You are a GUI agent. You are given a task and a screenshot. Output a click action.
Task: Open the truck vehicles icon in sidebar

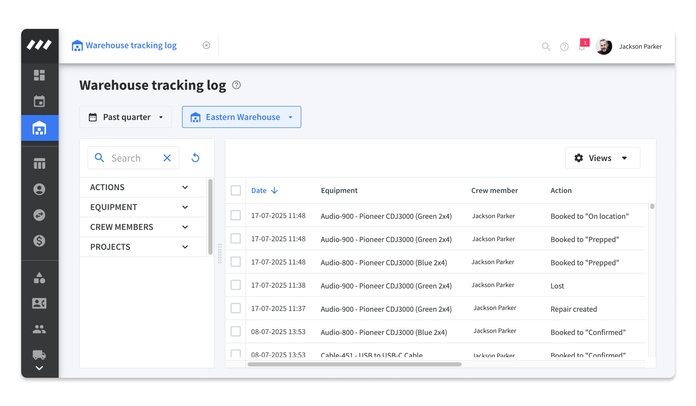(x=39, y=355)
